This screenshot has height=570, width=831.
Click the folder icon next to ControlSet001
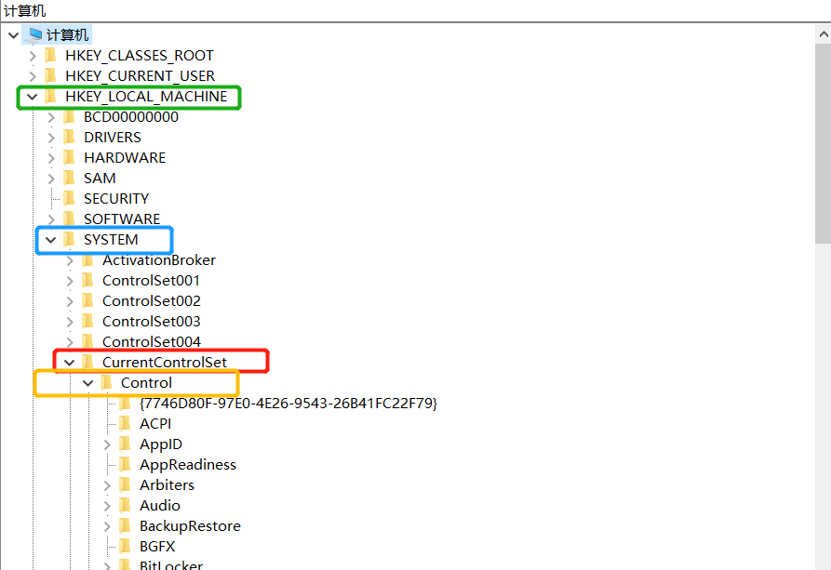coord(88,281)
